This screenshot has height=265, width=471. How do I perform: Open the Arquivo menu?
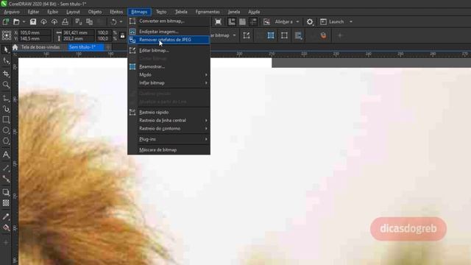(x=12, y=12)
